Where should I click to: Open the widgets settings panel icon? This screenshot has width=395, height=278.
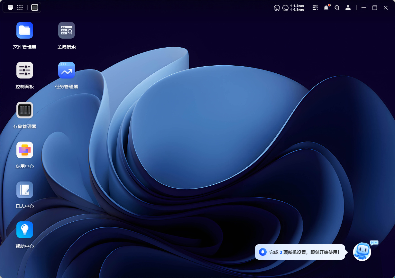[x=315, y=8]
